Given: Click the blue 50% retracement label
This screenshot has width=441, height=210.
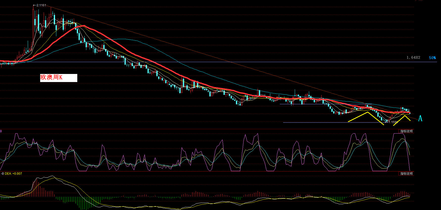Looking at the screenshot, I should (432, 58).
